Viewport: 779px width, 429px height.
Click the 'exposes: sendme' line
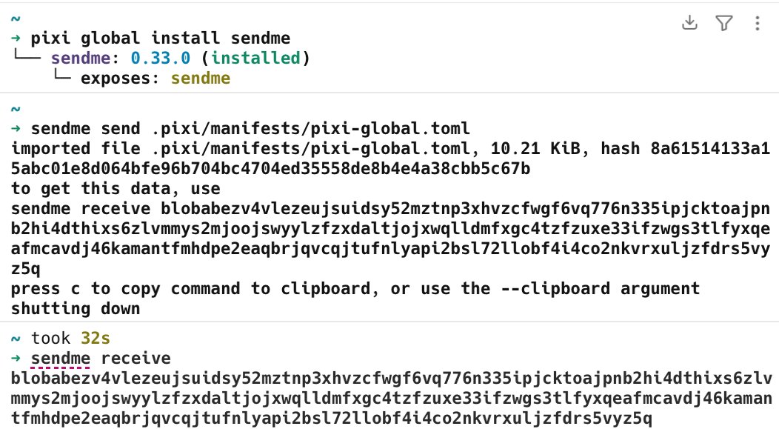156,79
